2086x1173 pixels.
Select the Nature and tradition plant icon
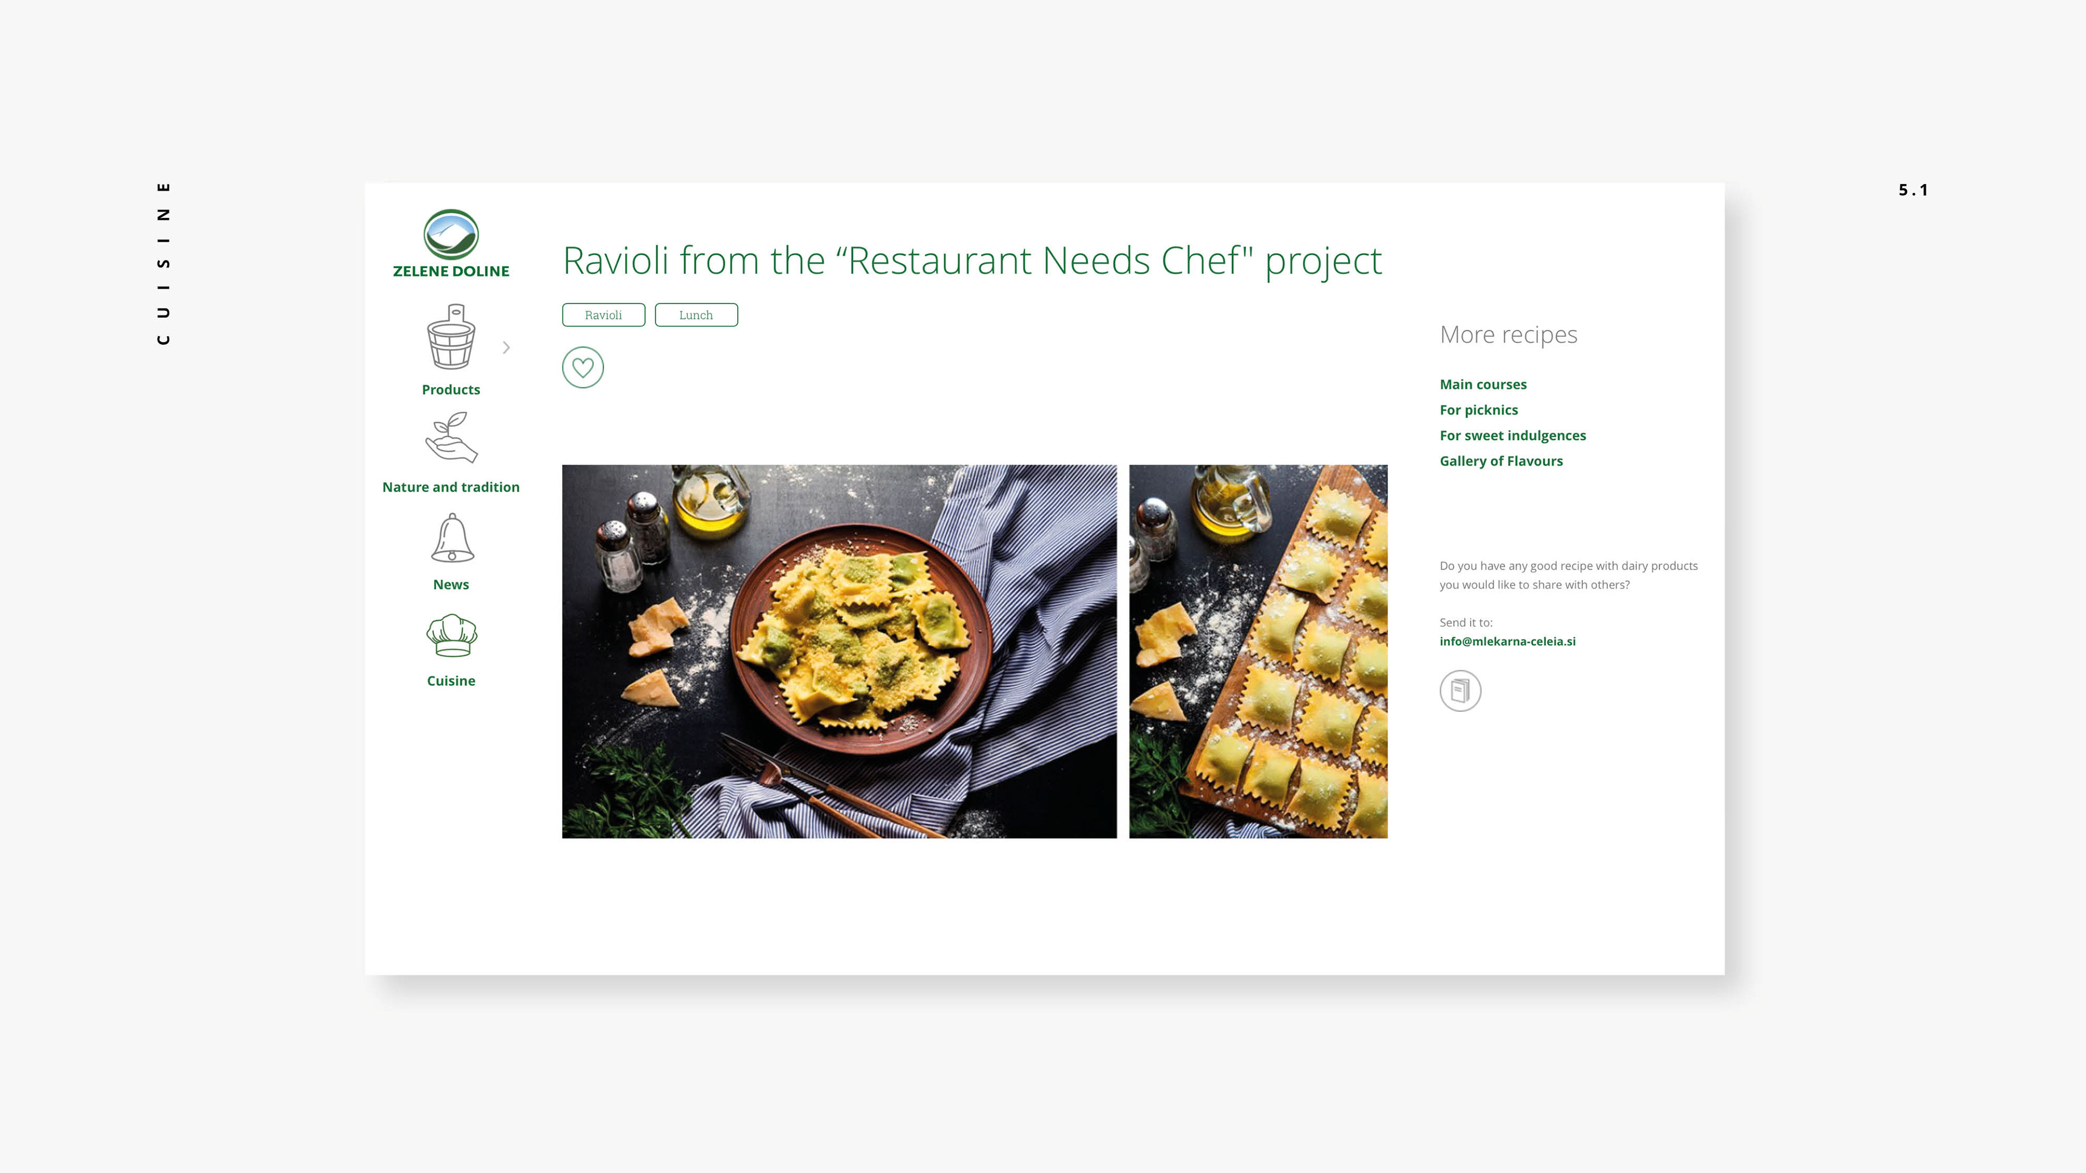[x=451, y=437]
